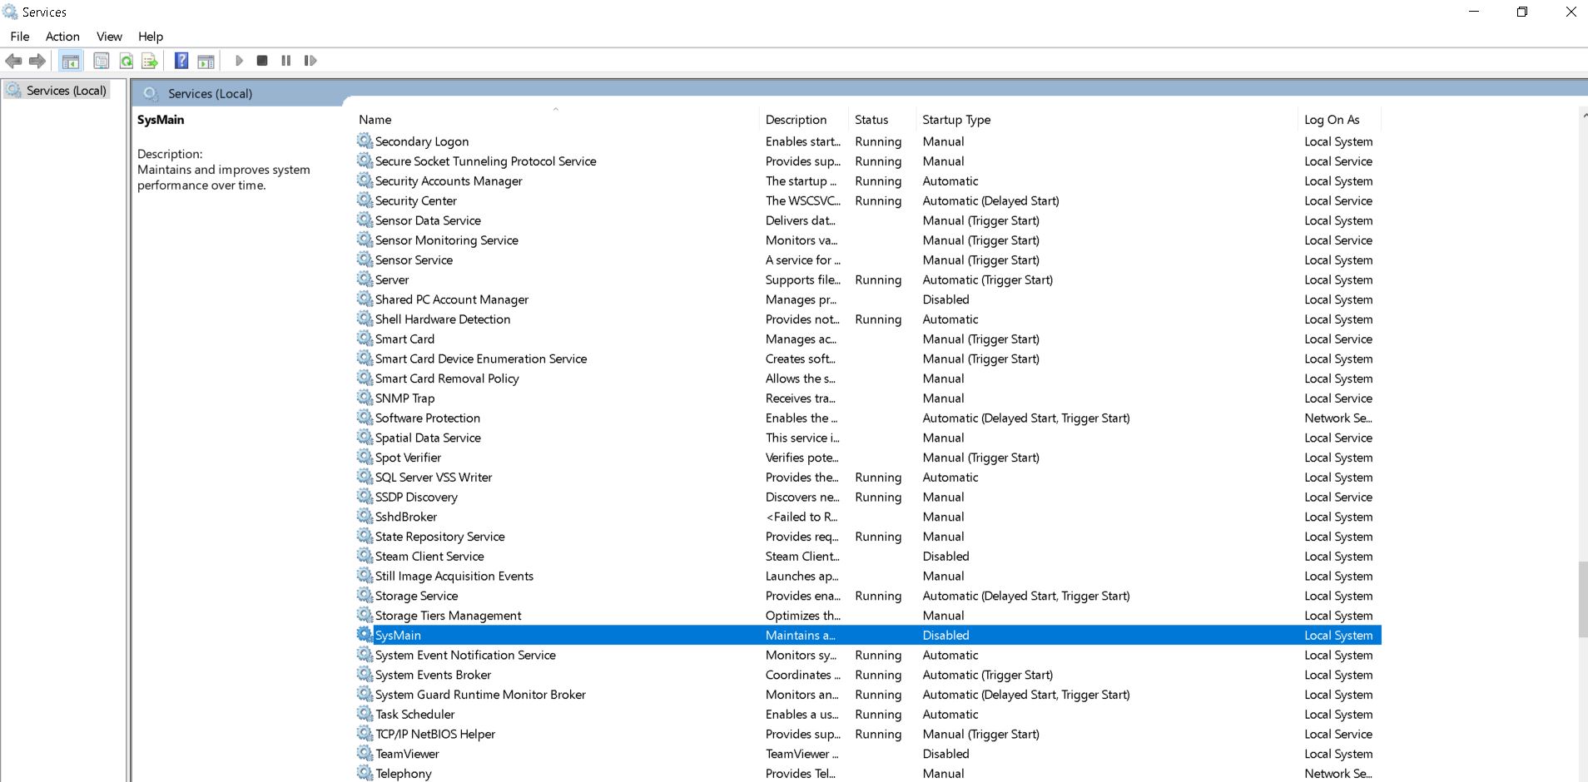Click gear icon beside Server service
Image resolution: width=1588 pixels, height=782 pixels.
click(365, 279)
